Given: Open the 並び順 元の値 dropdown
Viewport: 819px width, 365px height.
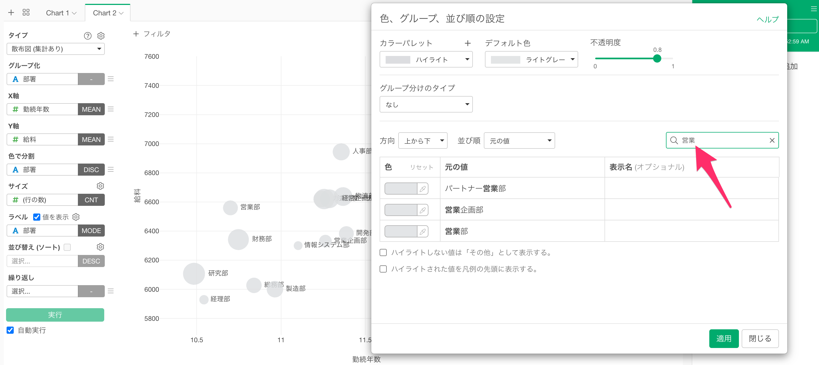Looking at the screenshot, I should 519,141.
